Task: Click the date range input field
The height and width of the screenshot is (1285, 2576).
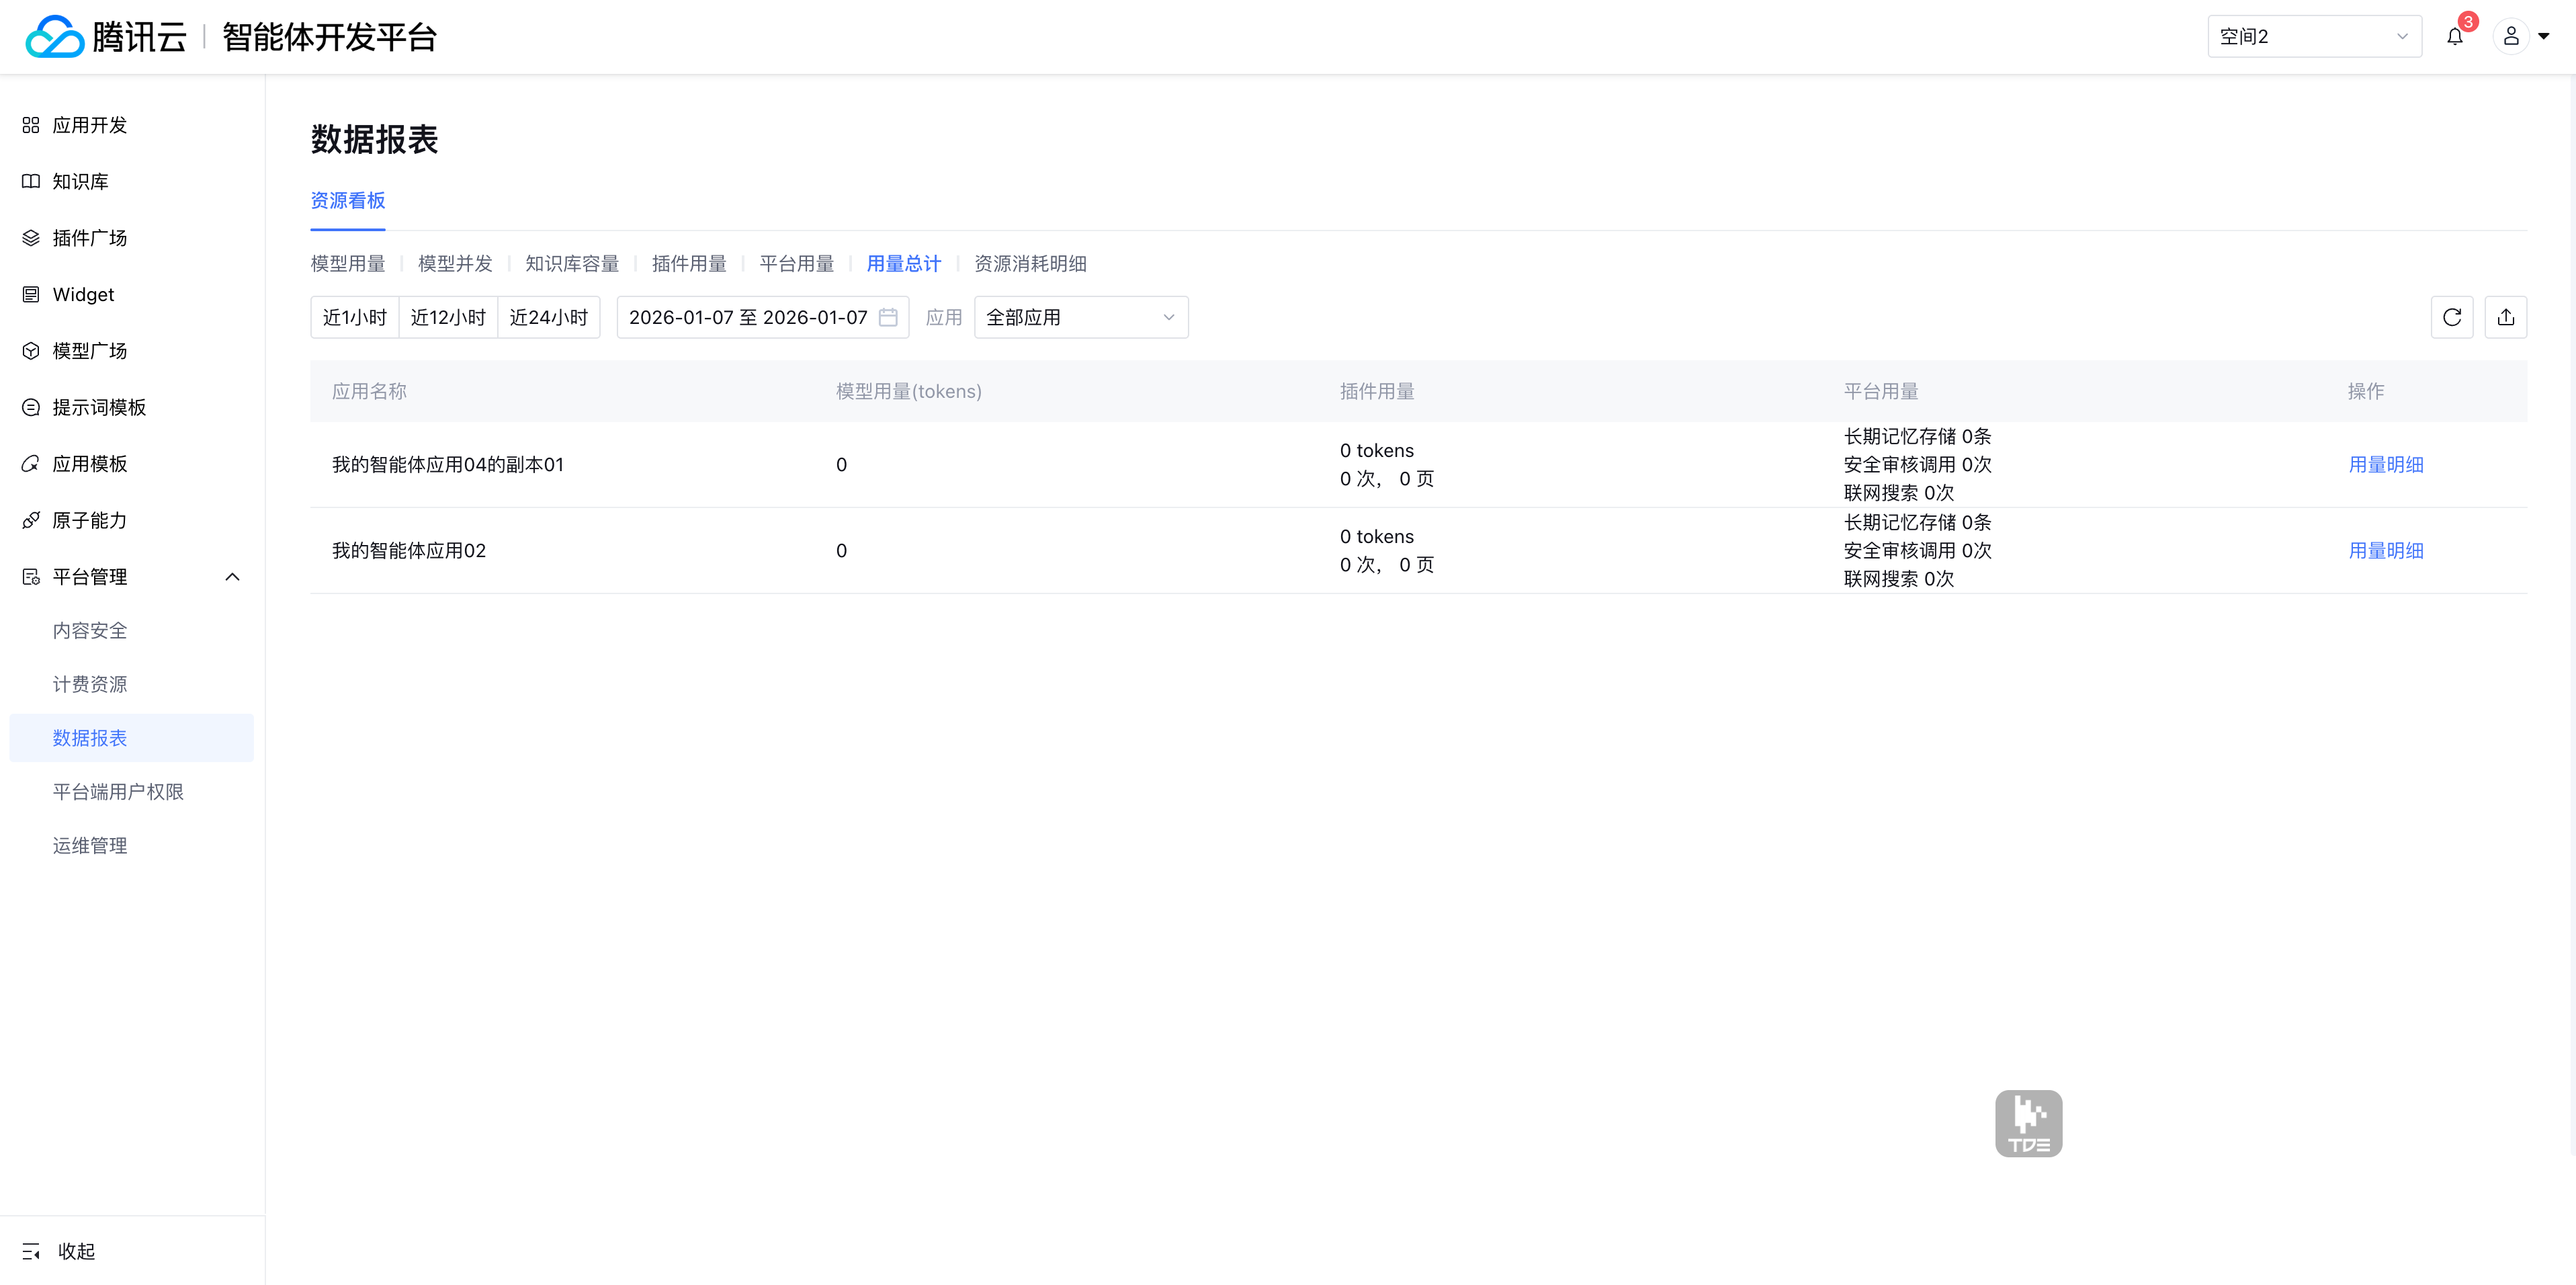Action: click(x=747, y=317)
